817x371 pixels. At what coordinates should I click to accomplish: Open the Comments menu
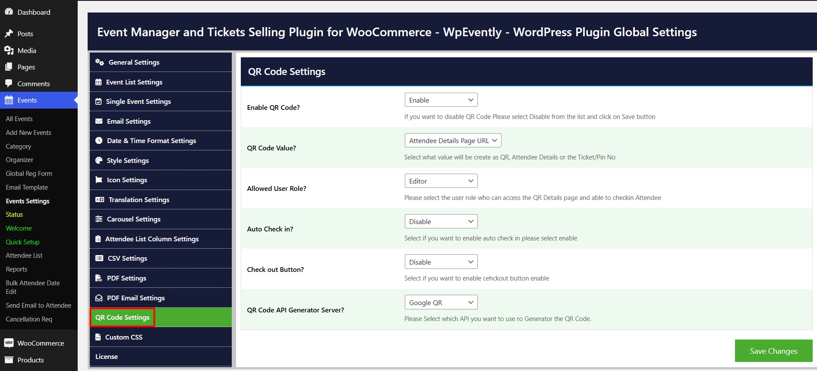[x=39, y=84]
